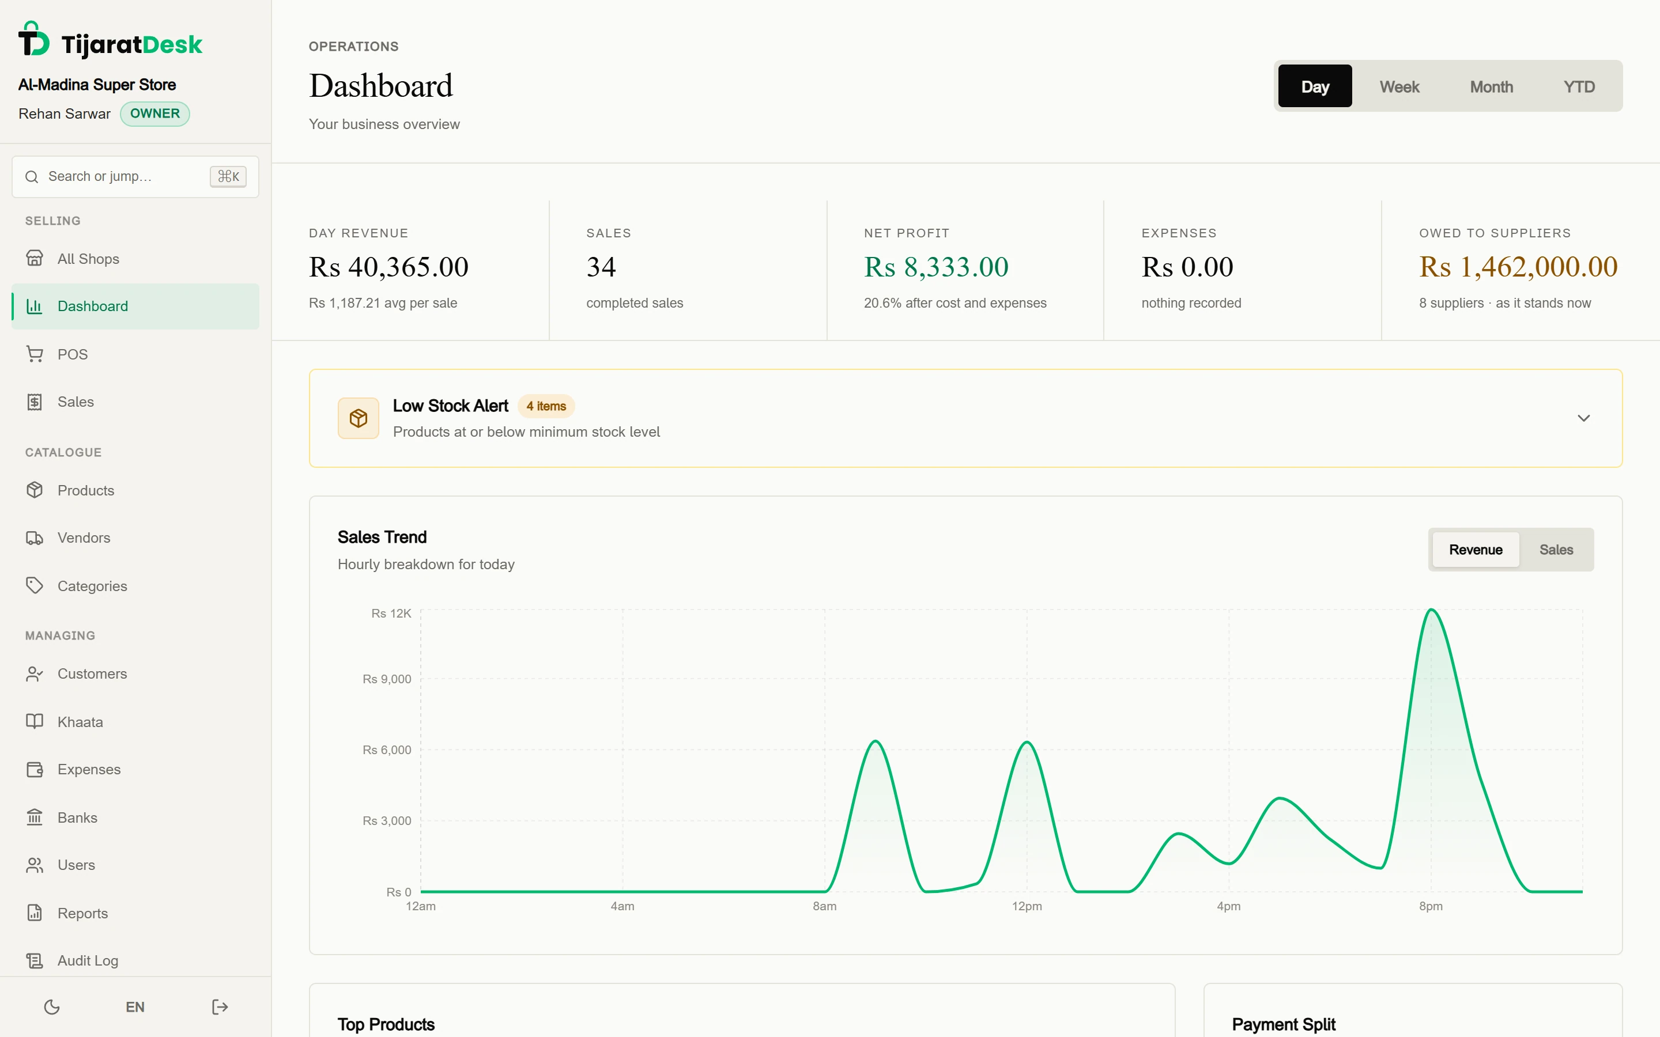1660x1037 pixels.
Task: Click the 12pm label on chart axis
Action: click(1027, 906)
